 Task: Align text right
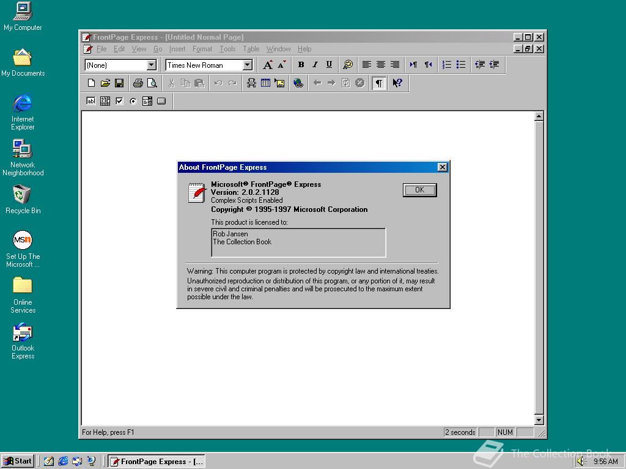tap(395, 65)
